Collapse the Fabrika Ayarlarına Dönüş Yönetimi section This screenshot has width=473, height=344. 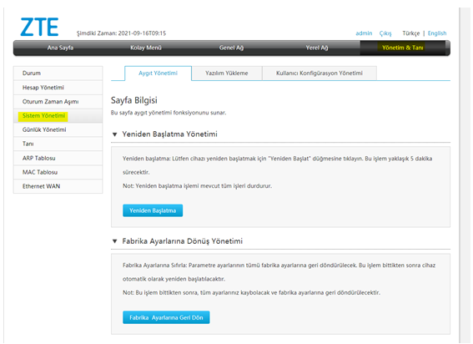tap(114, 241)
